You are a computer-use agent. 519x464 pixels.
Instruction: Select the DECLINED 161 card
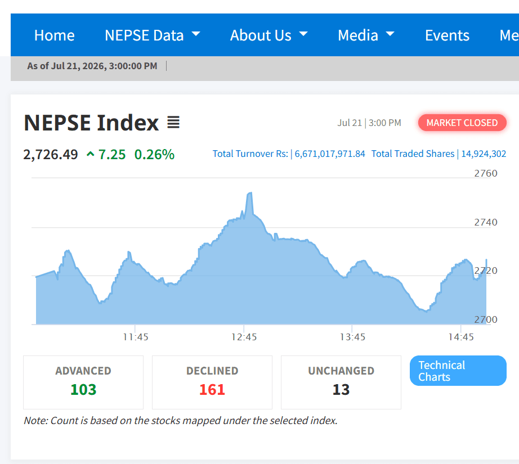(212, 382)
